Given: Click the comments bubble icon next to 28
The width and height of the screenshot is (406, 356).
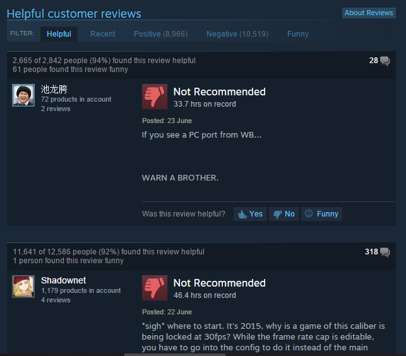Looking at the screenshot, I should [x=385, y=61].
